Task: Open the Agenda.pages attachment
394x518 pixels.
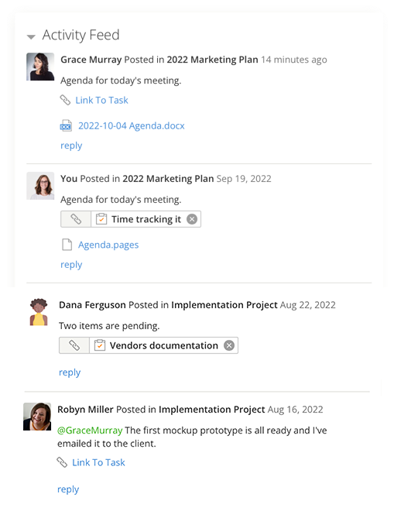Action: tap(108, 245)
